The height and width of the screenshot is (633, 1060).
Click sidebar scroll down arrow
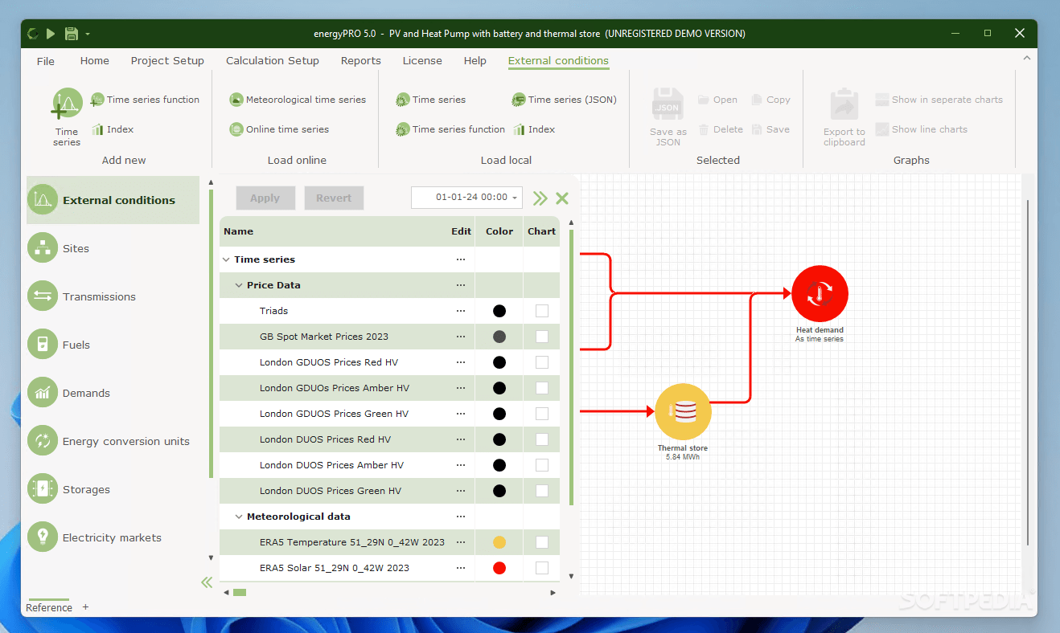[x=211, y=557]
